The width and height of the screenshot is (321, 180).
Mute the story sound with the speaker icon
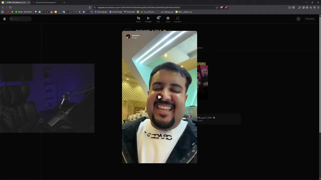(193, 151)
